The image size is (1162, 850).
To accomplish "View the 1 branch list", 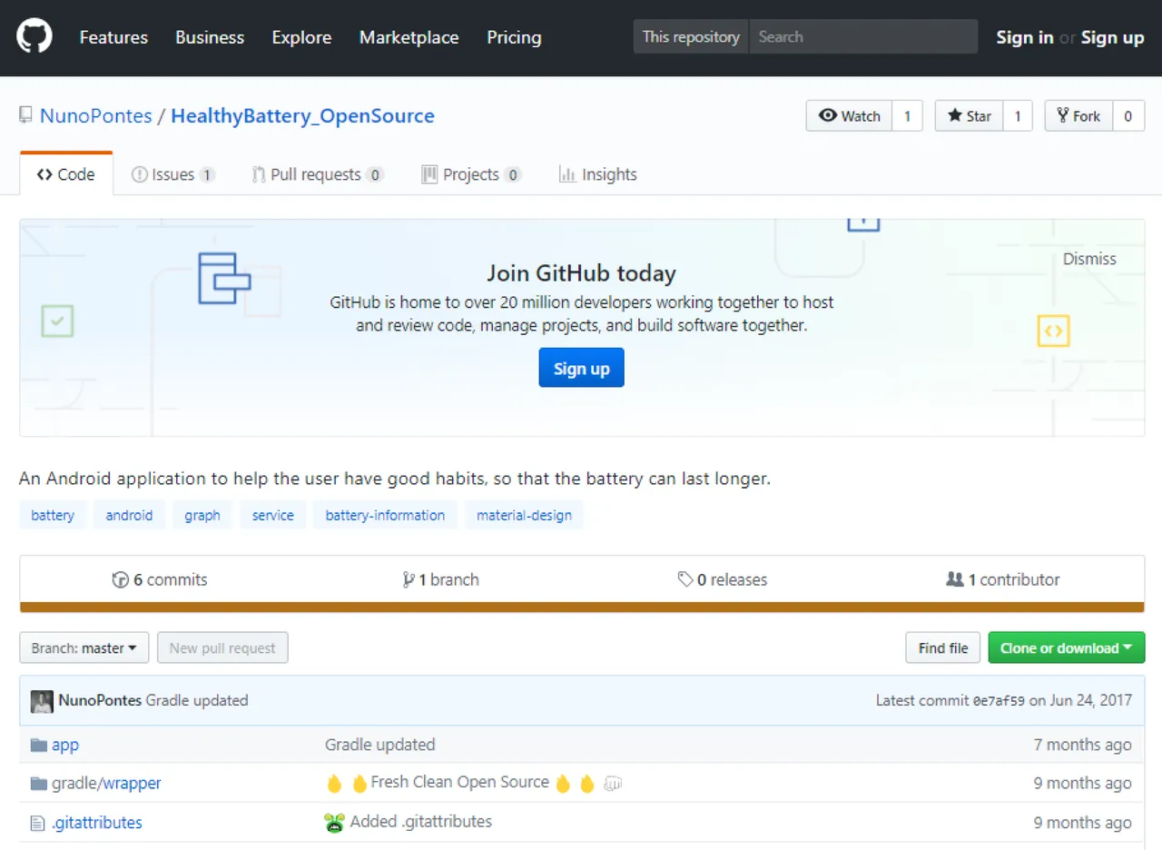I will coord(440,579).
